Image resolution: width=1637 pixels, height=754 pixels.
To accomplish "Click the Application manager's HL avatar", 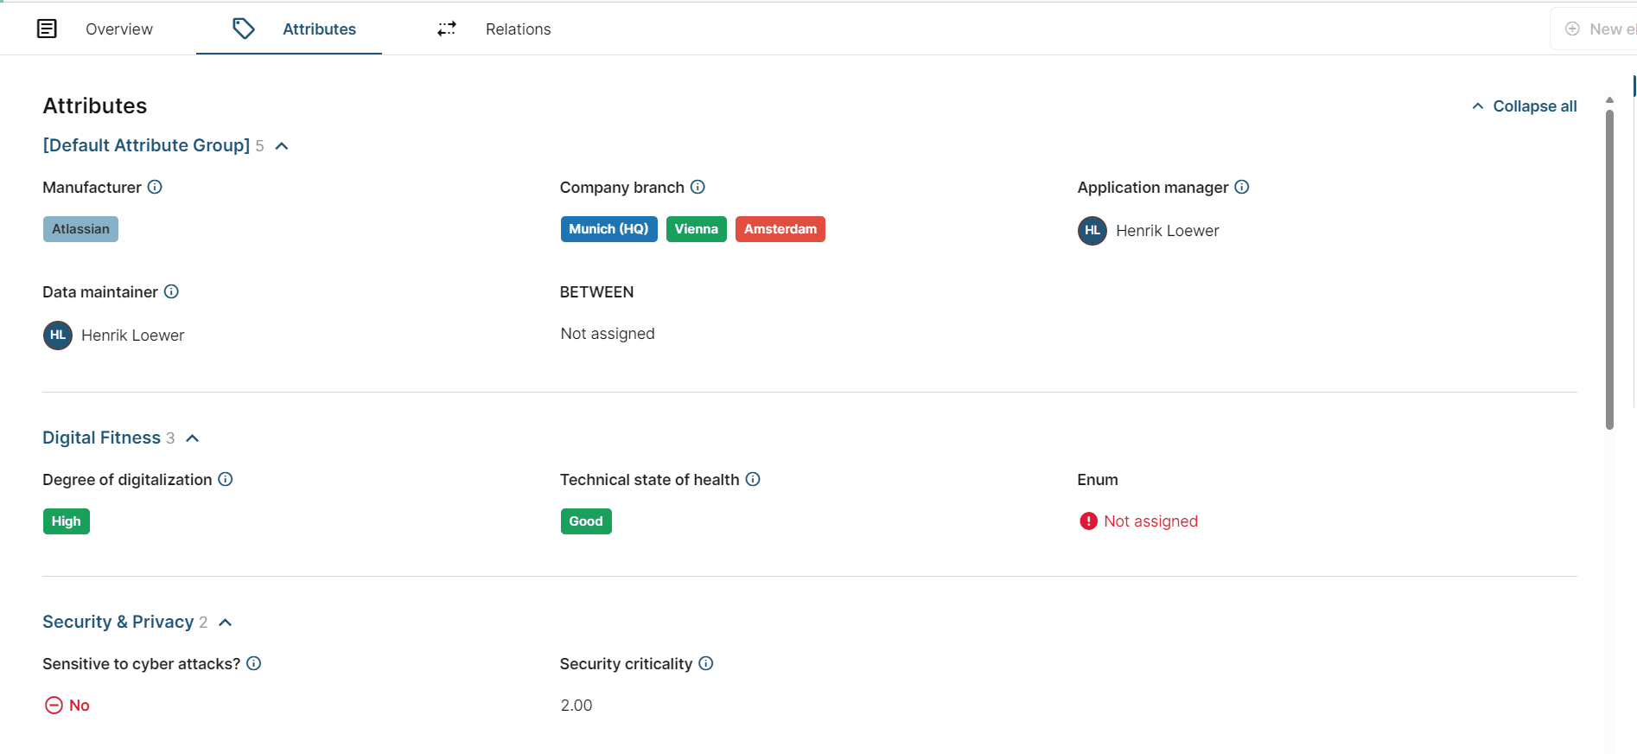I will tap(1092, 231).
